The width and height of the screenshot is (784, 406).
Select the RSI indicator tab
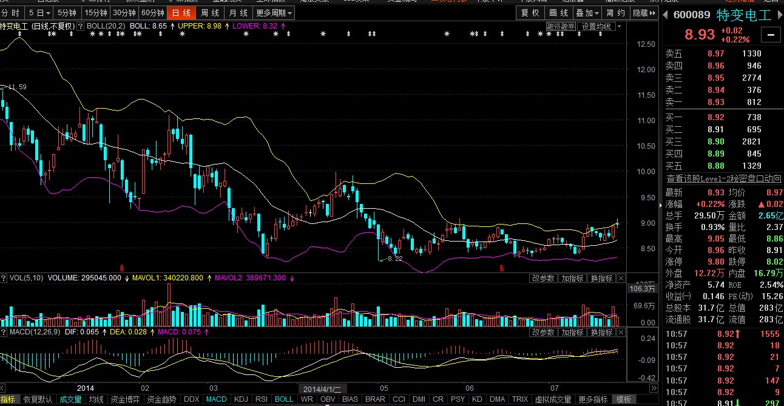pos(262,399)
